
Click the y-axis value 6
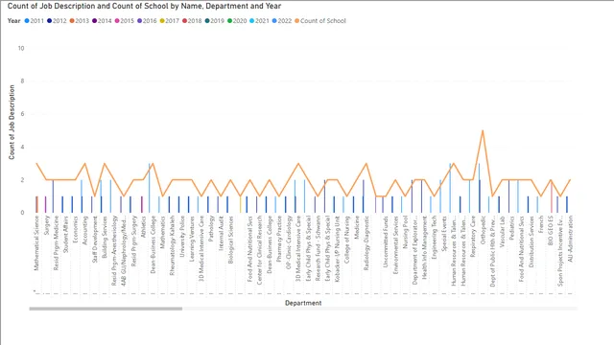[22, 114]
